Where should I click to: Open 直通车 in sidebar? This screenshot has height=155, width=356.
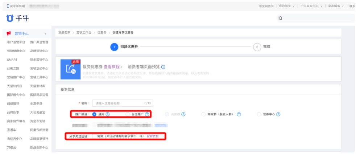12,130
